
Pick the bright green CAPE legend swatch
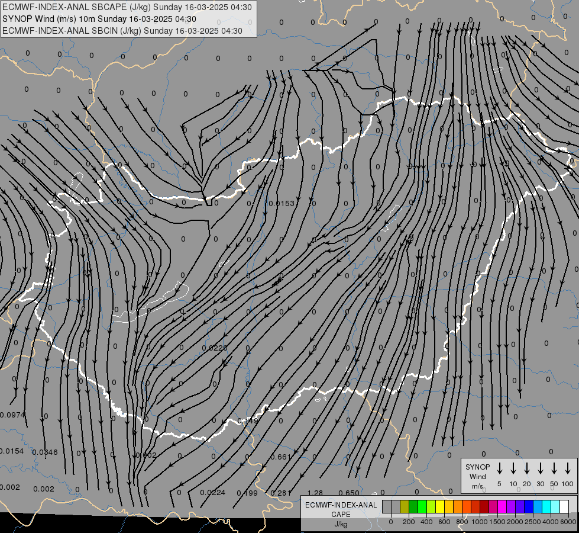(x=422, y=506)
